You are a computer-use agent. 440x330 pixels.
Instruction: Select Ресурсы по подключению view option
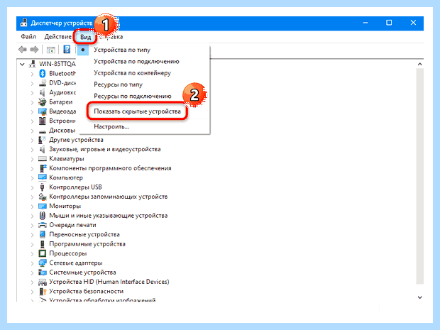133,96
